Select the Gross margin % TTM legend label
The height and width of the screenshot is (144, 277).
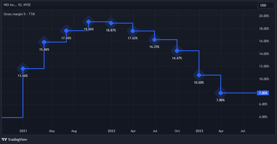[x=19, y=14]
